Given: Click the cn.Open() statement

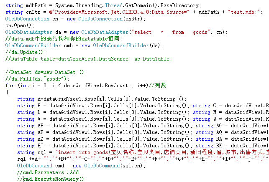Looking at the screenshot, I should (20, 25).
